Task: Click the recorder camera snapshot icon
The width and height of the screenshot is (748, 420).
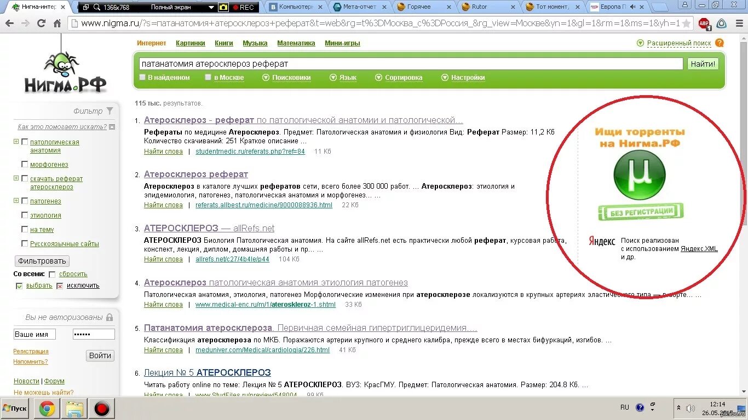Action: 223,7
